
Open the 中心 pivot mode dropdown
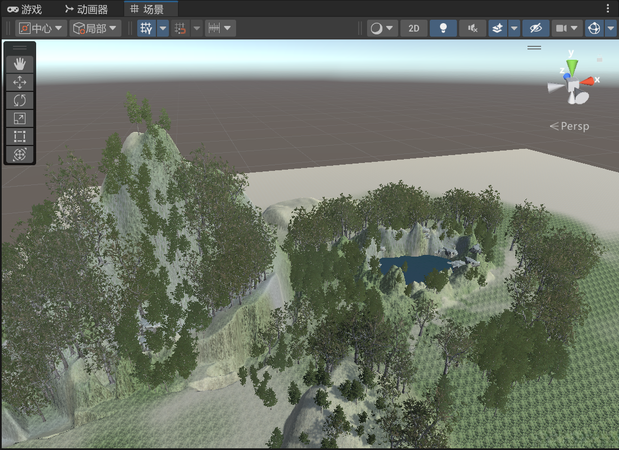click(x=41, y=28)
